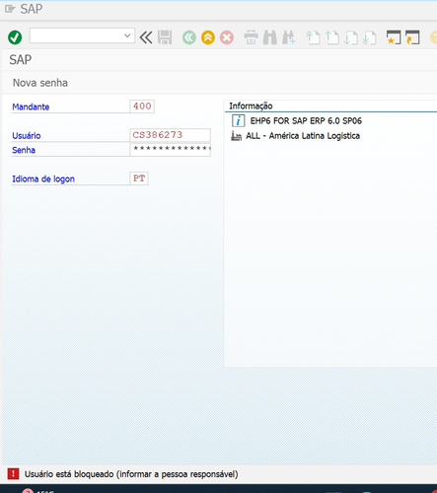437x493 pixels.
Task: Click the Previous Page icon
Action: (332, 37)
